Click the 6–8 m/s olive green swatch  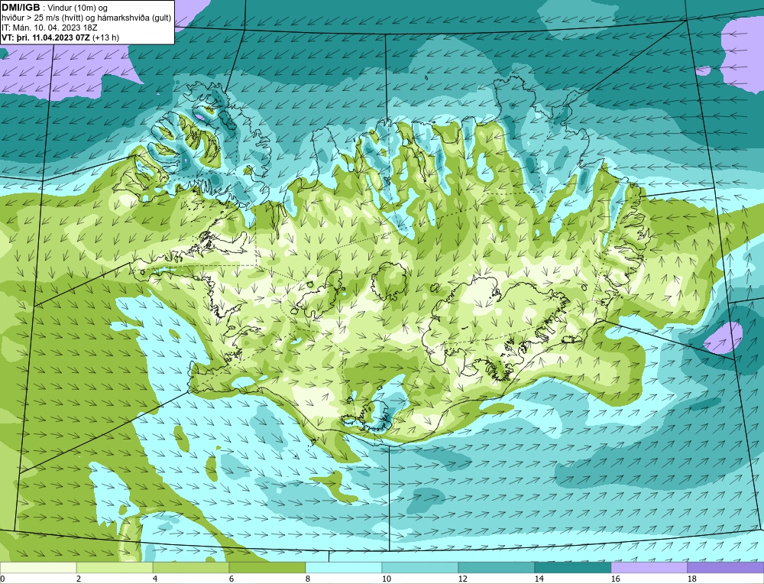pos(267,567)
